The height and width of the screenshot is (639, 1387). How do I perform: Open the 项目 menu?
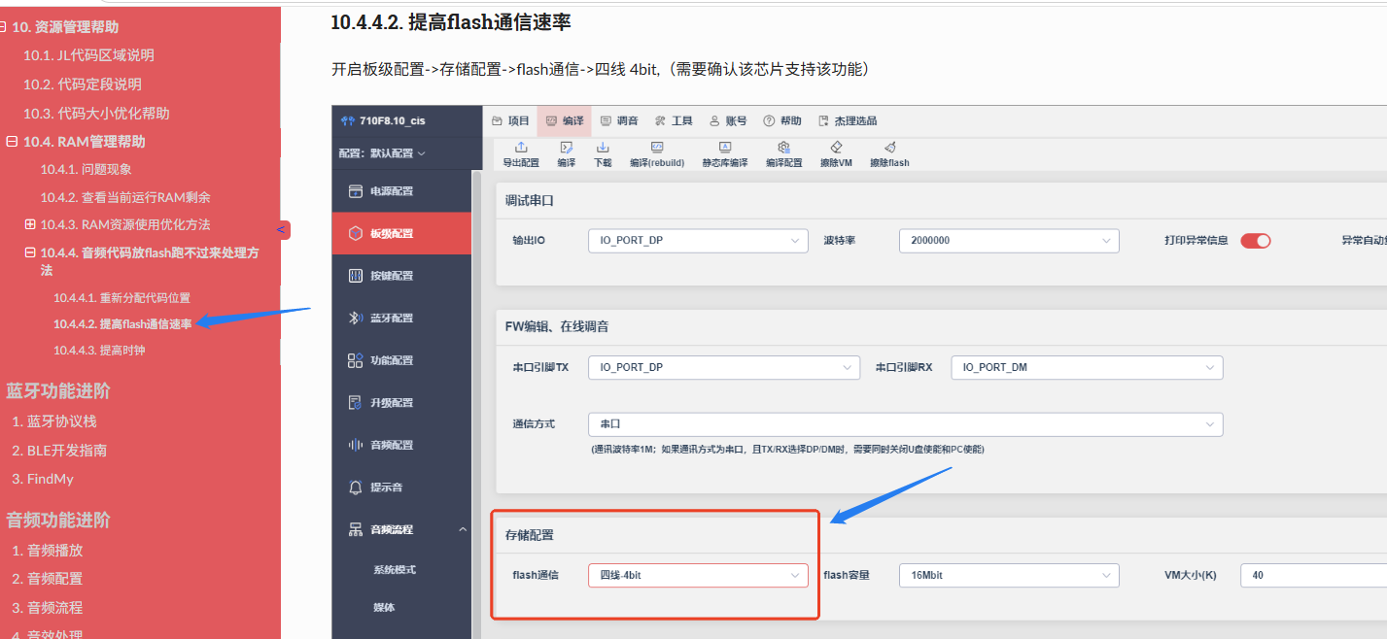pyautogui.click(x=510, y=121)
